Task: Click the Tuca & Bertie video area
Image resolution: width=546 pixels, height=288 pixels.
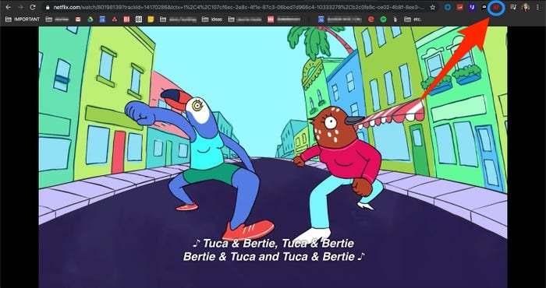Action: point(273,157)
